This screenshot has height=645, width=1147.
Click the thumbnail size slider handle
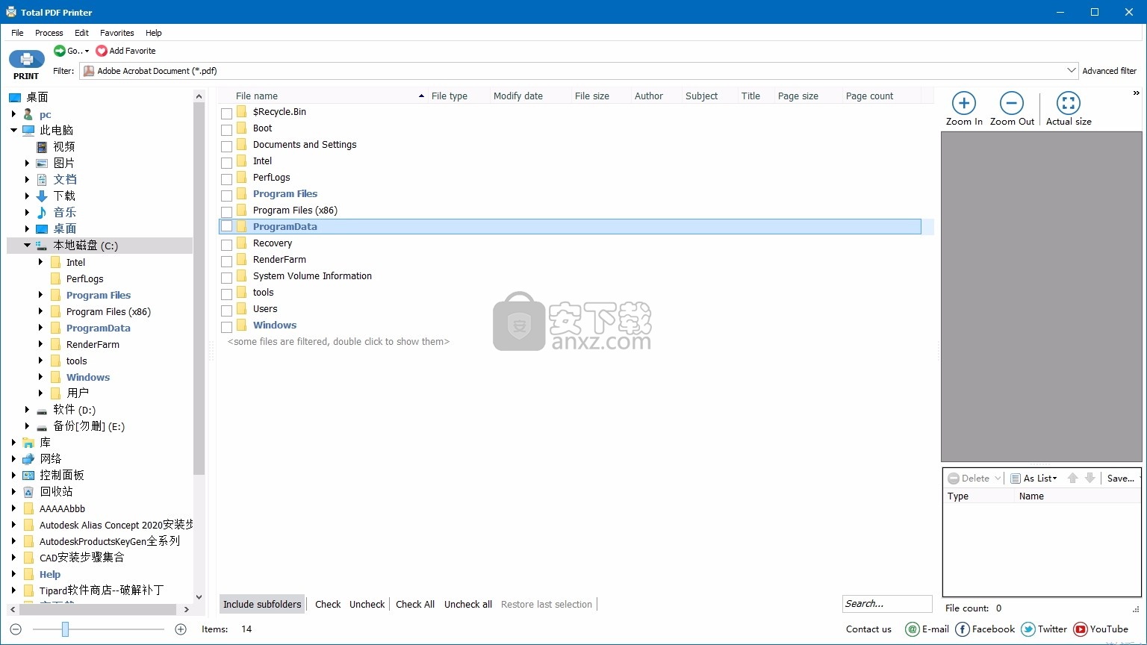pos(65,629)
